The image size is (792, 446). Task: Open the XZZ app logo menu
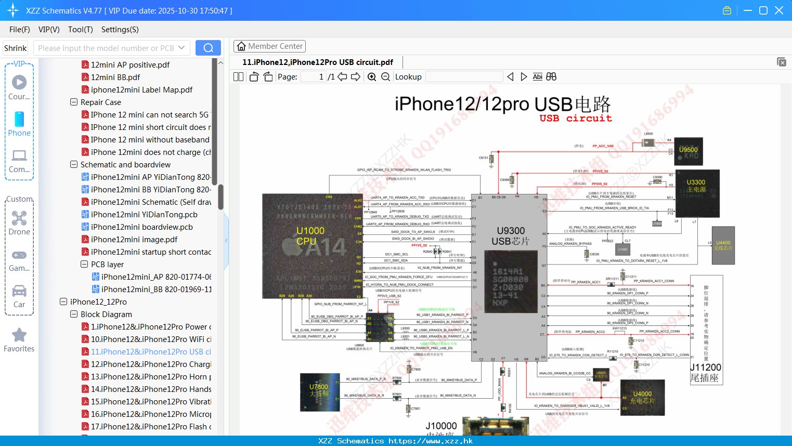click(x=13, y=10)
